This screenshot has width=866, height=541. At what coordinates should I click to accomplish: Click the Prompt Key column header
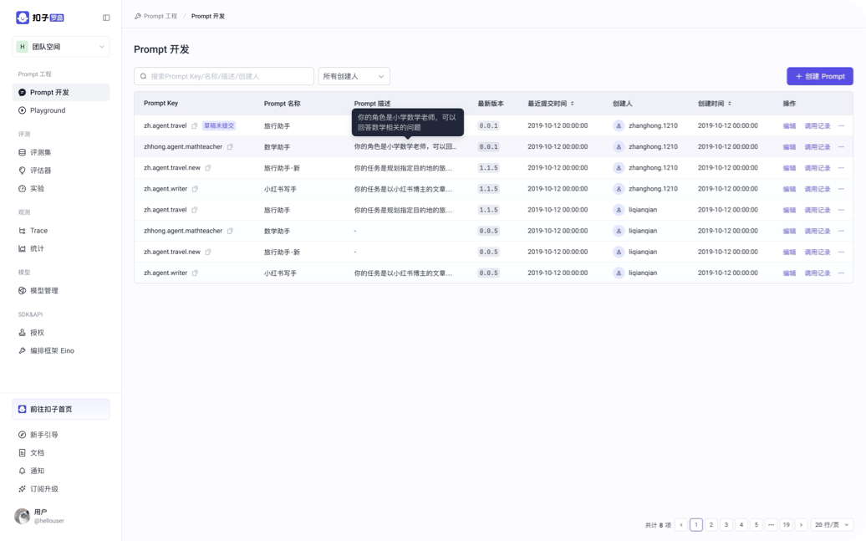160,104
